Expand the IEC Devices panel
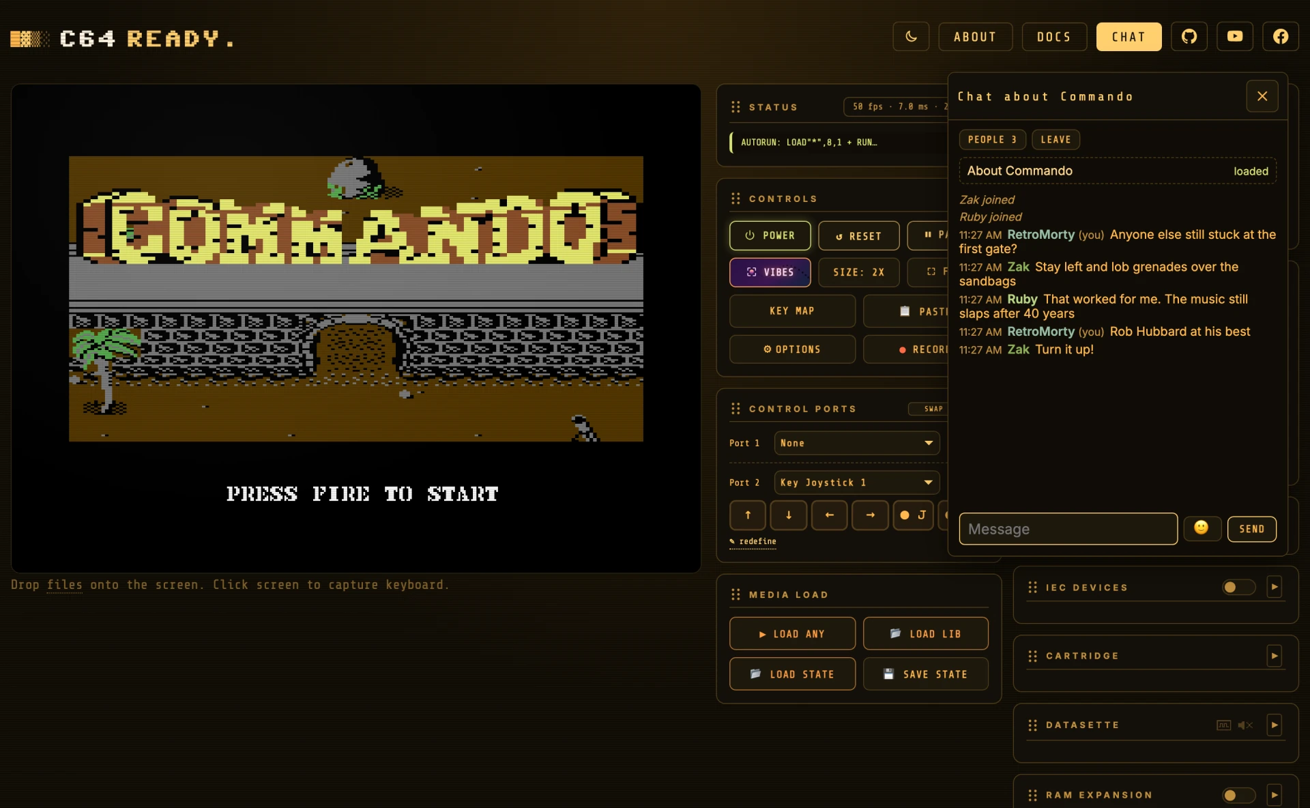The width and height of the screenshot is (1310, 808). tap(1274, 587)
